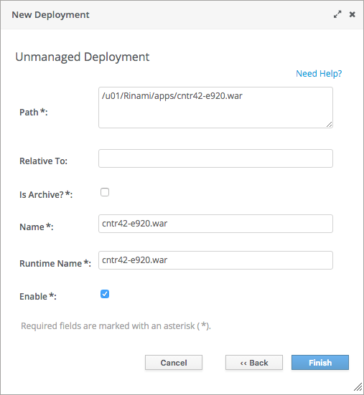
Task: Click the Path text area resize grip
Action: pyautogui.click(x=330, y=125)
